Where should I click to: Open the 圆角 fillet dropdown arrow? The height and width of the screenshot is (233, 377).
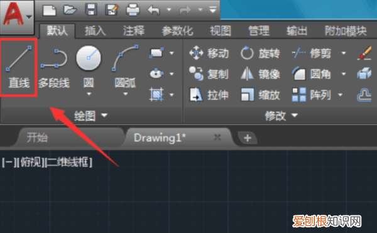(344, 73)
